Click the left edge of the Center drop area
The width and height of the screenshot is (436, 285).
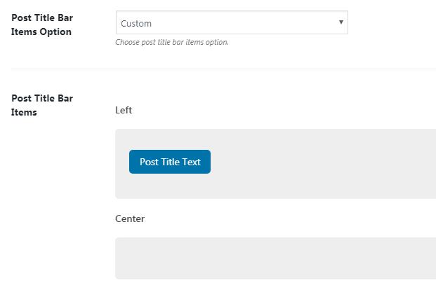click(121, 258)
